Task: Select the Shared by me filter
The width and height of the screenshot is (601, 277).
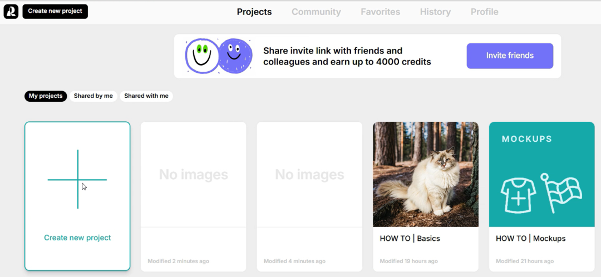Action: click(93, 96)
